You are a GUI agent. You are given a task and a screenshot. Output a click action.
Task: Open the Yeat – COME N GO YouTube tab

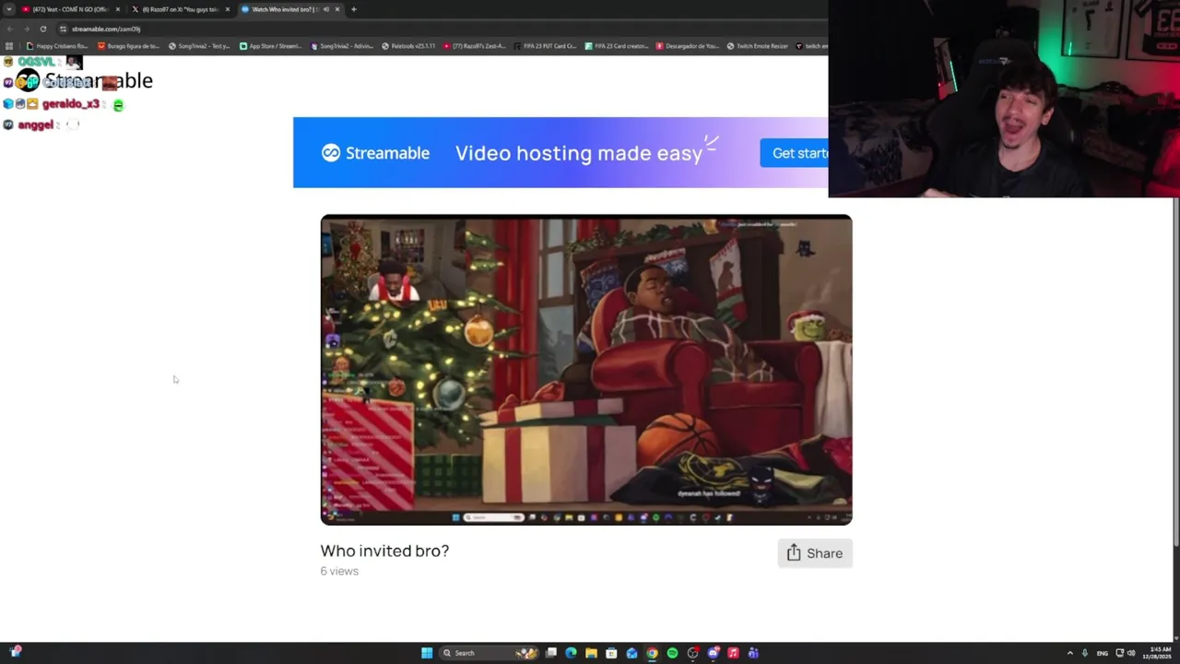[x=70, y=9]
